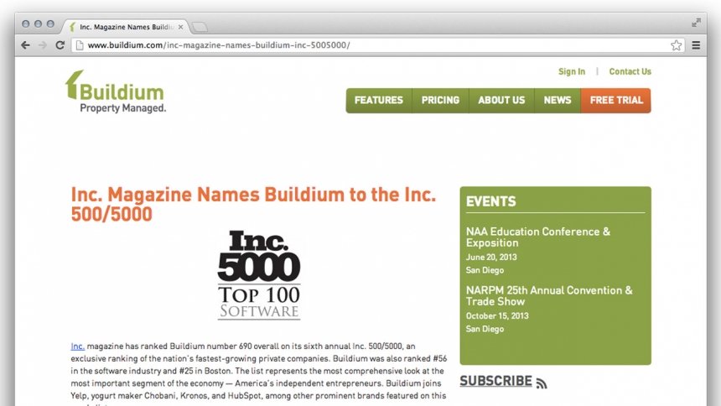Focus the browser address bar

pos(369,45)
